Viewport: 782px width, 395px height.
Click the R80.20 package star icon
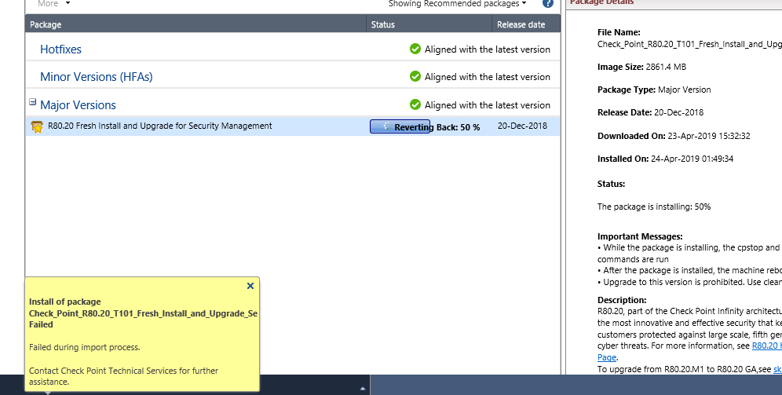point(37,126)
